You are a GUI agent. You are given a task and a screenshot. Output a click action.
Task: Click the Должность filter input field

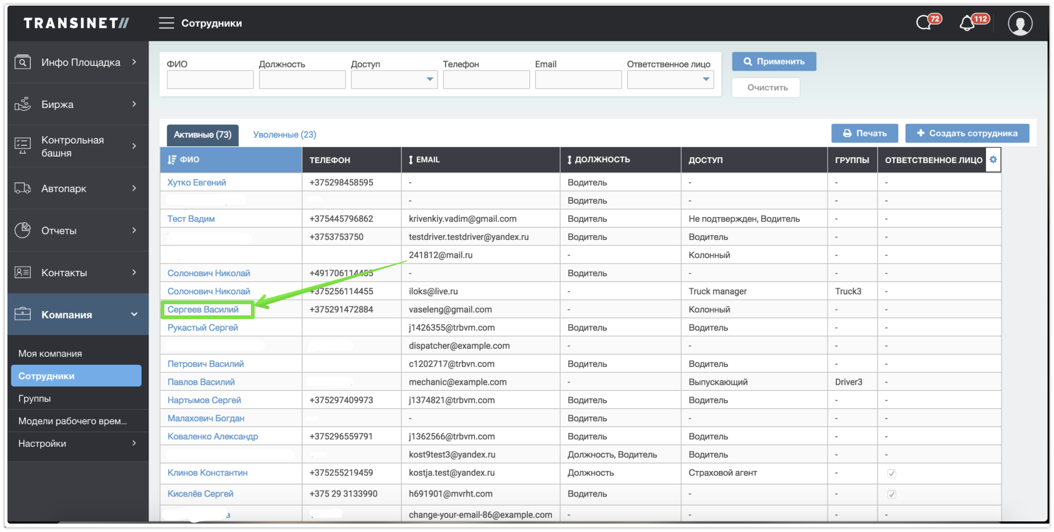tap(302, 79)
